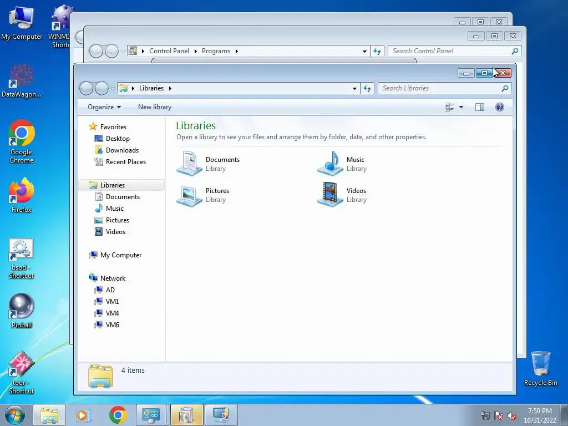Open the Documents library icon
The height and width of the screenshot is (426, 568).
tap(189, 164)
